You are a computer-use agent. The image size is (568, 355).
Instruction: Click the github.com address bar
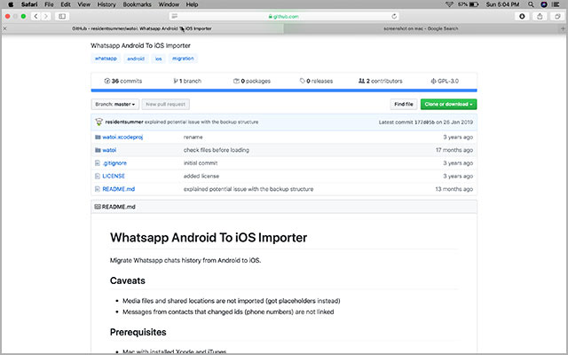283,16
